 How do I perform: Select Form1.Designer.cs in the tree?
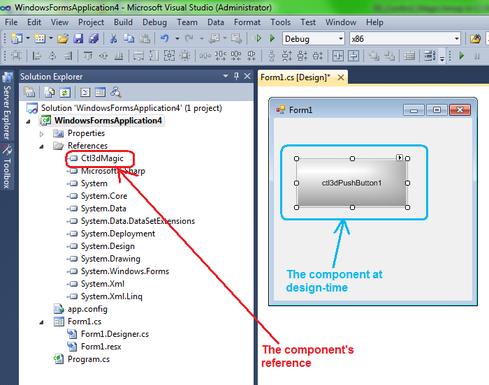115,334
